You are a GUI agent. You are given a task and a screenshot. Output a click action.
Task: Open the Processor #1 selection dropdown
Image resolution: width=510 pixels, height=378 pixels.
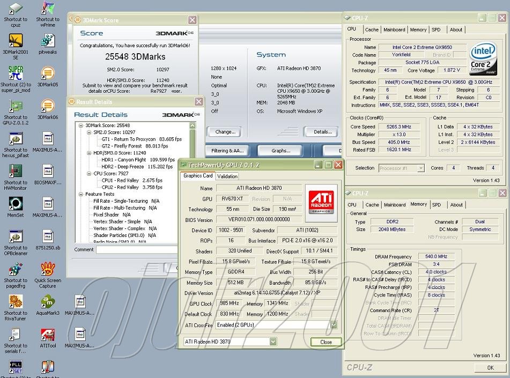[x=421, y=168]
